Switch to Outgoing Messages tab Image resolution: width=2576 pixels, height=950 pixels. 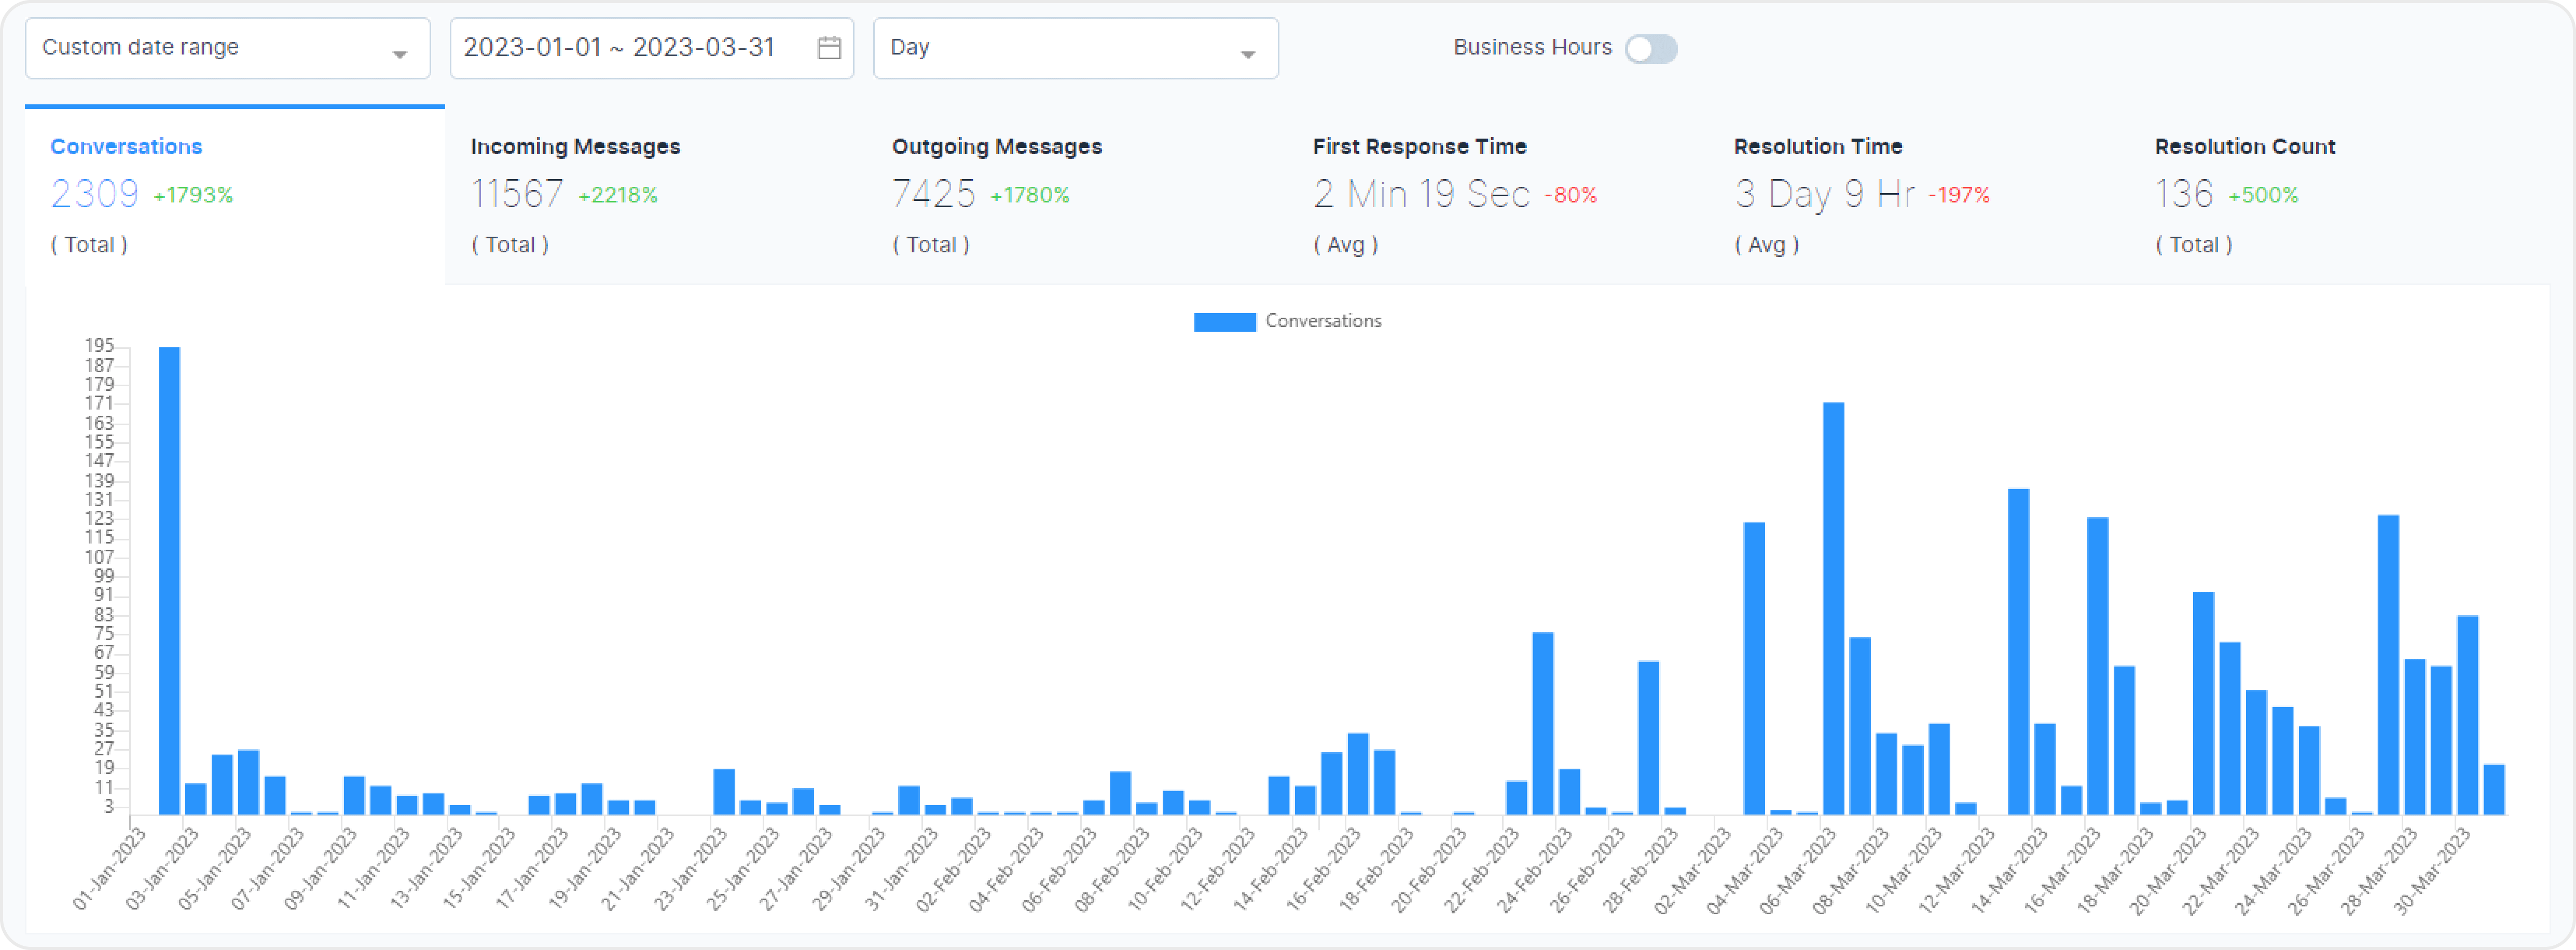[x=1076, y=196]
